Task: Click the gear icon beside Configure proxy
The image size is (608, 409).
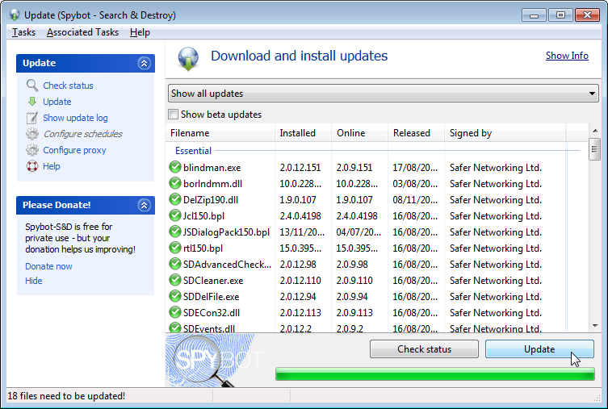Action: (x=32, y=150)
